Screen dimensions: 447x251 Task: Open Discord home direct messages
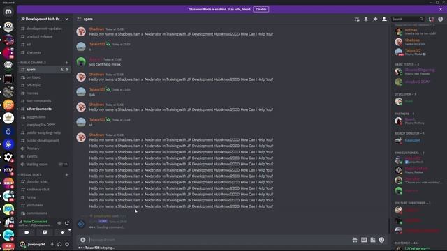pyautogui.click(x=8, y=12)
